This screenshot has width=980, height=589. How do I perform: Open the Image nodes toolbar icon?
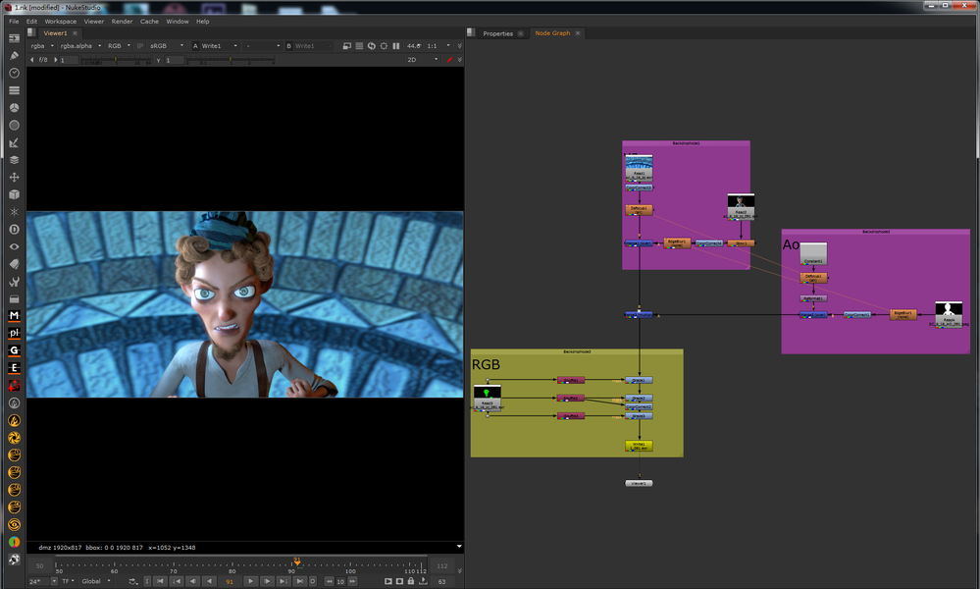coord(14,38)
